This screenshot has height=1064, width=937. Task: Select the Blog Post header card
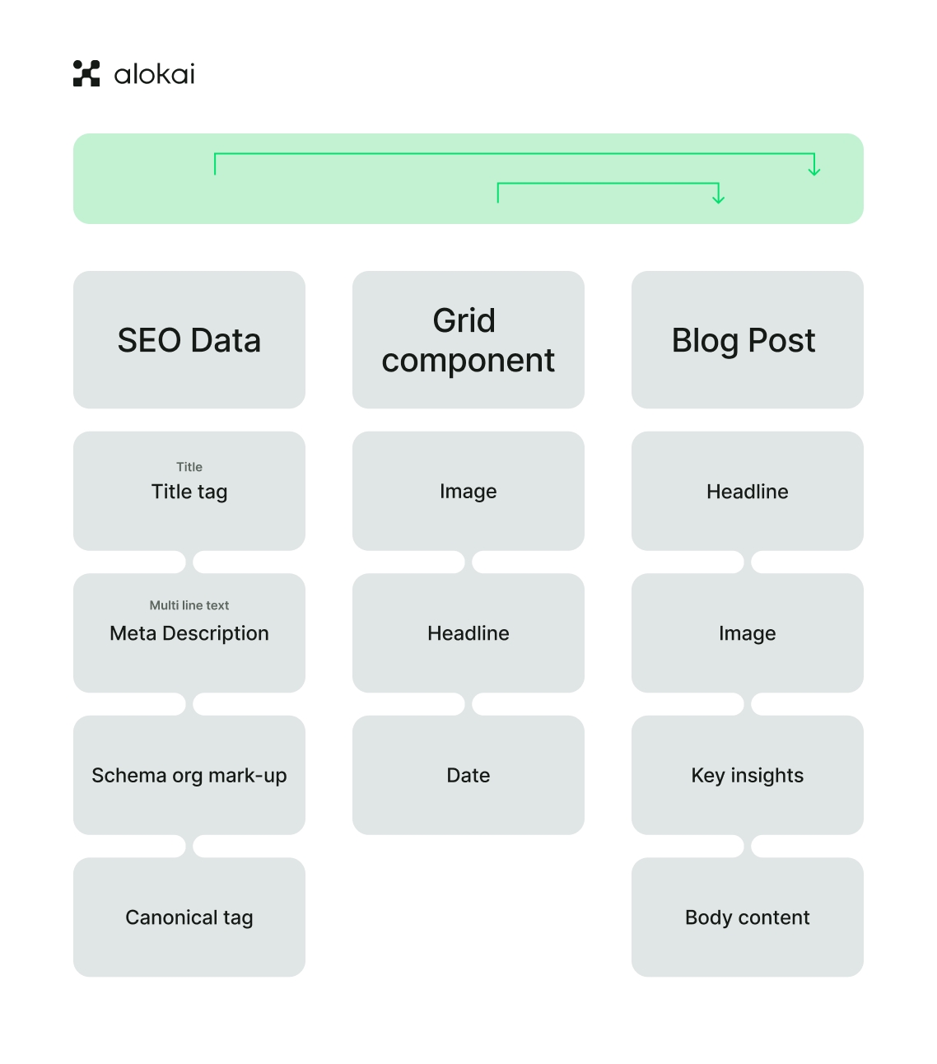click(747, 340)
